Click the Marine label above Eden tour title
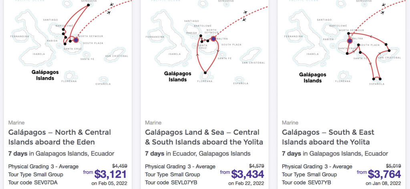The height and width of the screenshot is (189, 410). (16, 123)
